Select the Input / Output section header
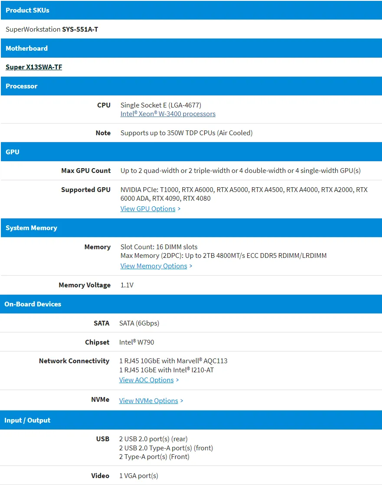The image size is (382, 485). [191, 420]
